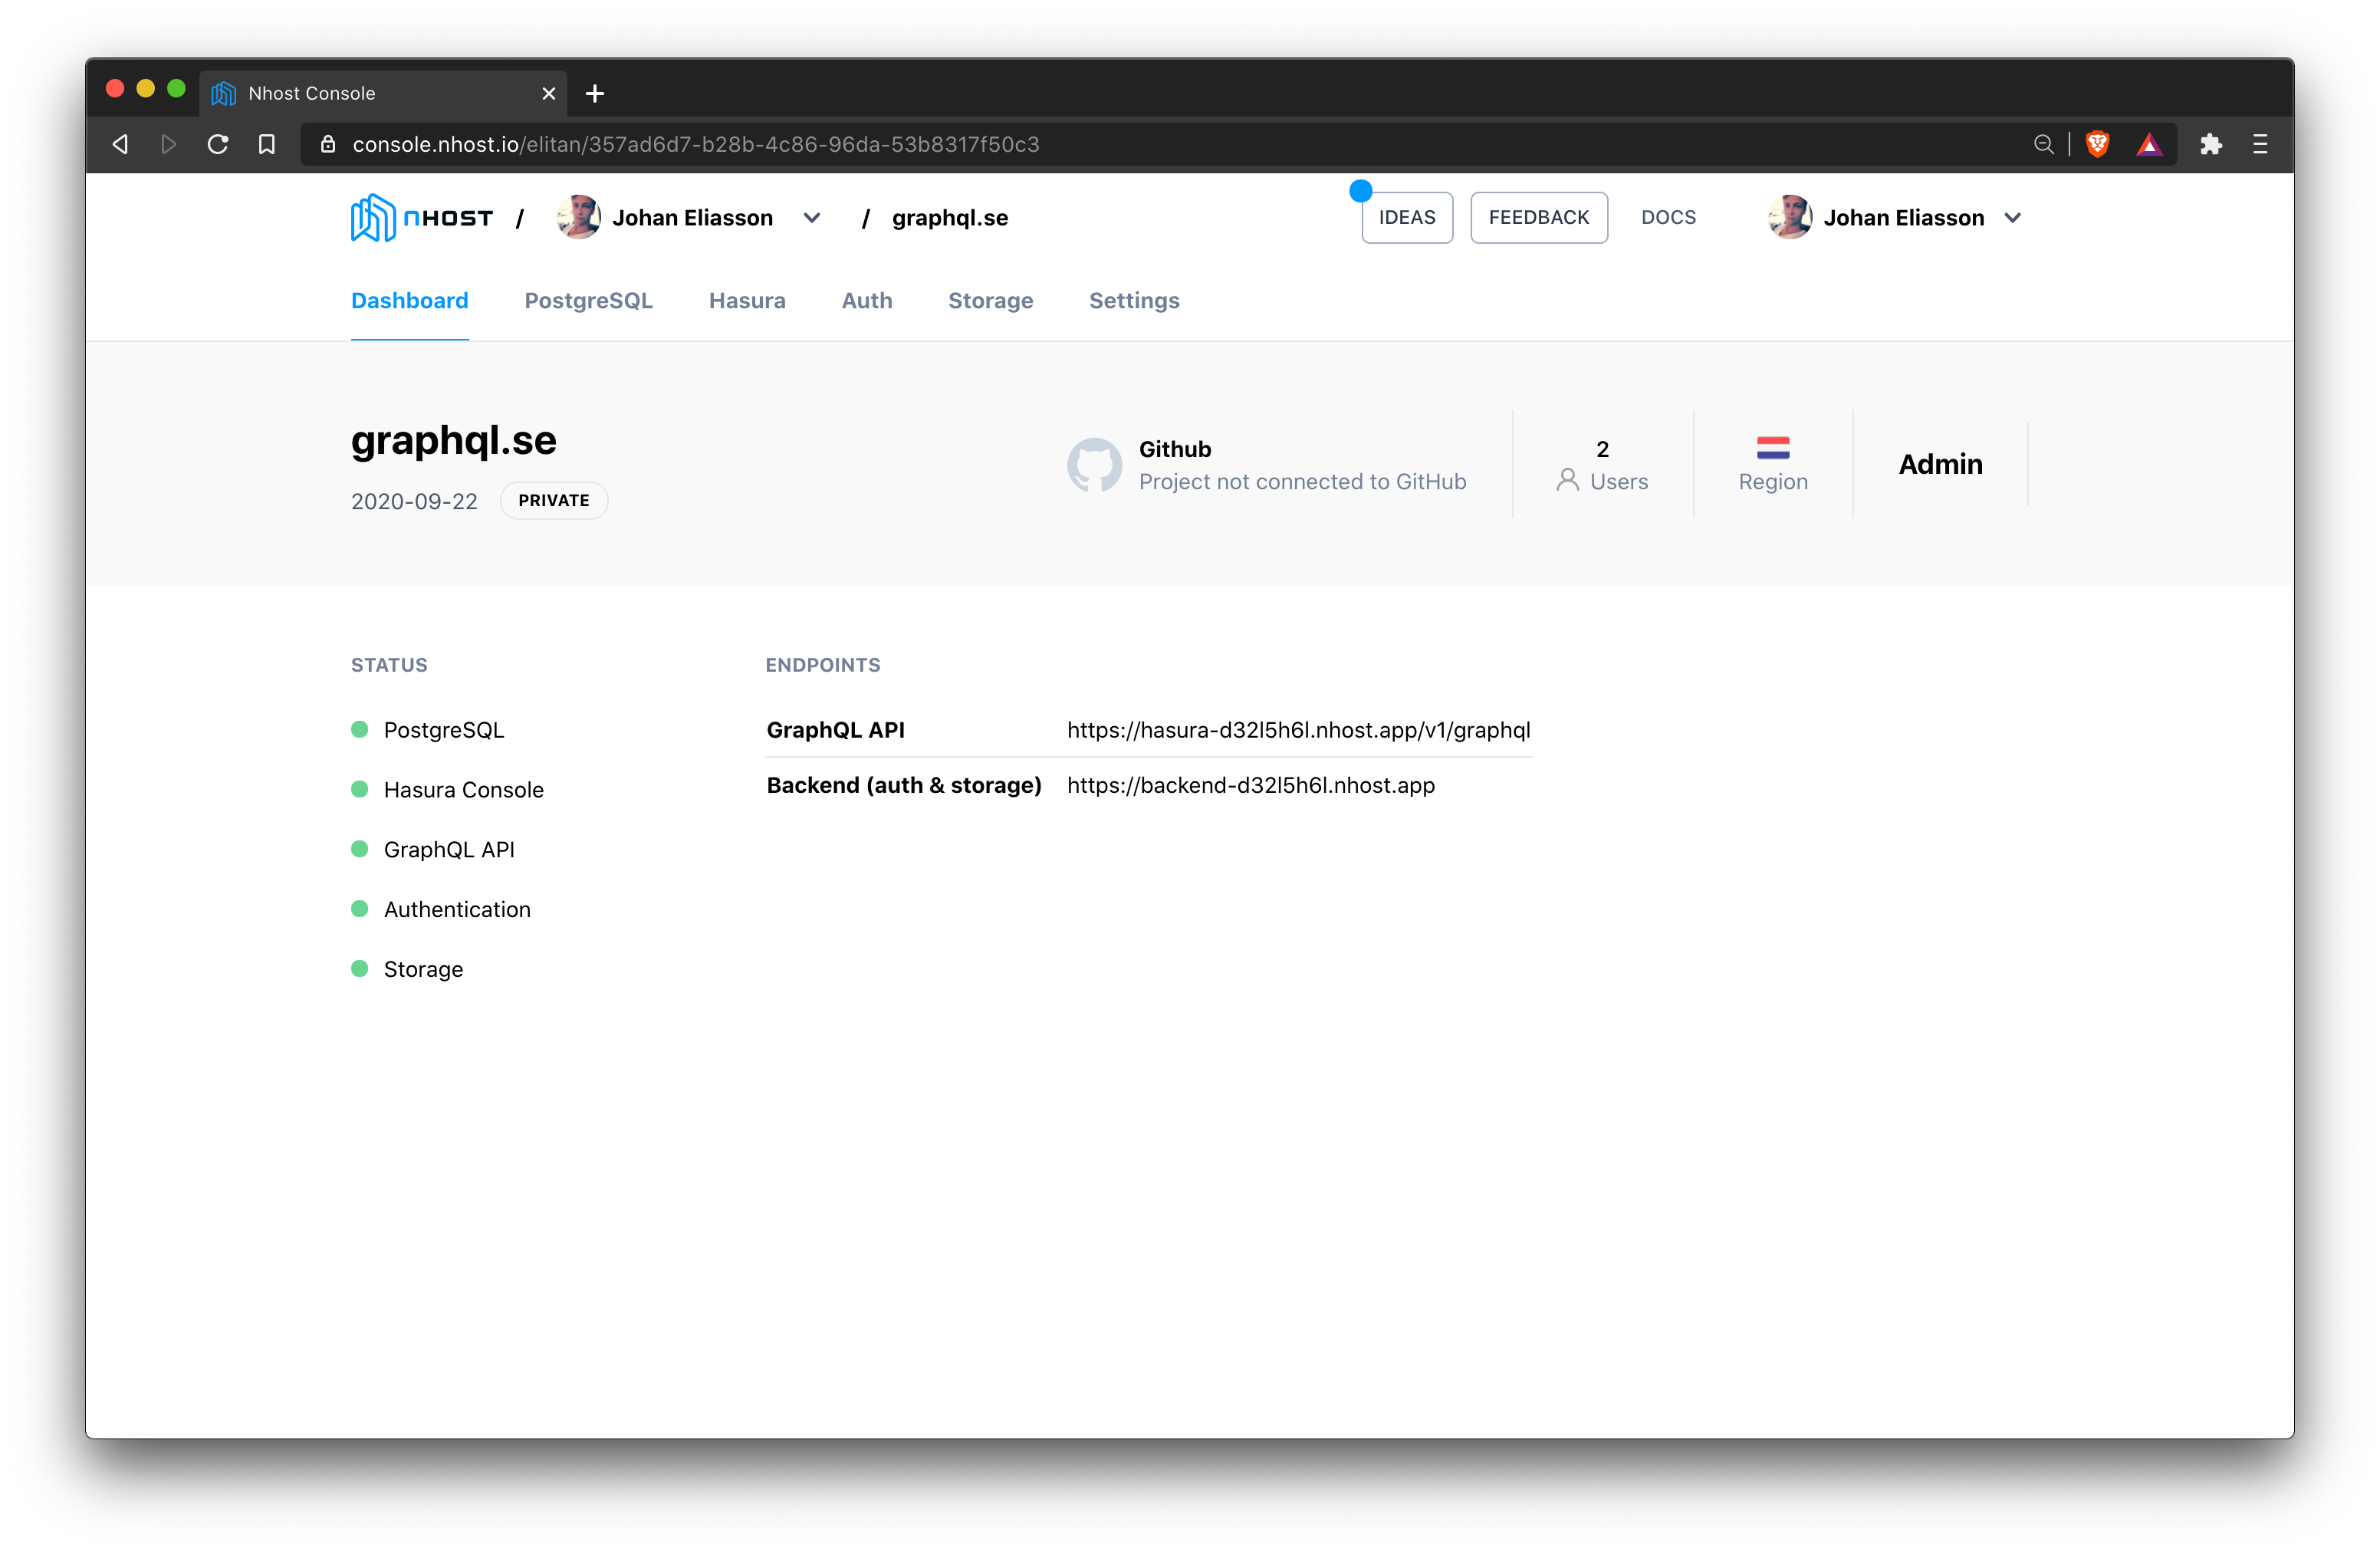Viewport: 2380px width, 1552px height.
Task: Open the Auth tab
Action: tap(866, 300)
